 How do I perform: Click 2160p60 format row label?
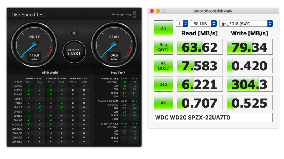point(17,142)
